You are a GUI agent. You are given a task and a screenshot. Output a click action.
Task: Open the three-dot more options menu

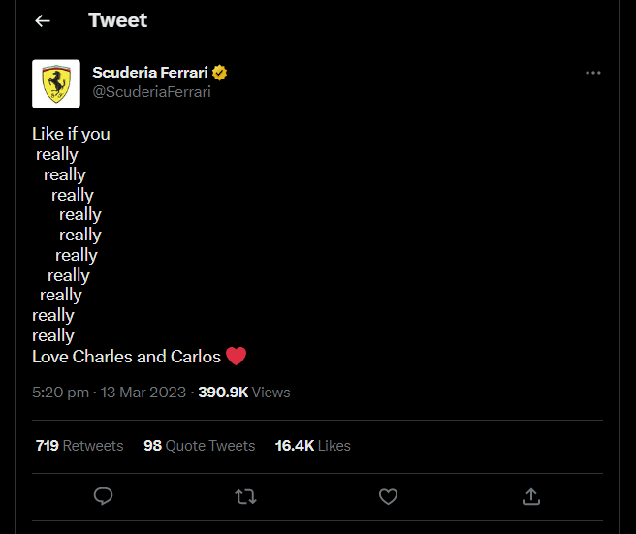(x=593, y=73)
